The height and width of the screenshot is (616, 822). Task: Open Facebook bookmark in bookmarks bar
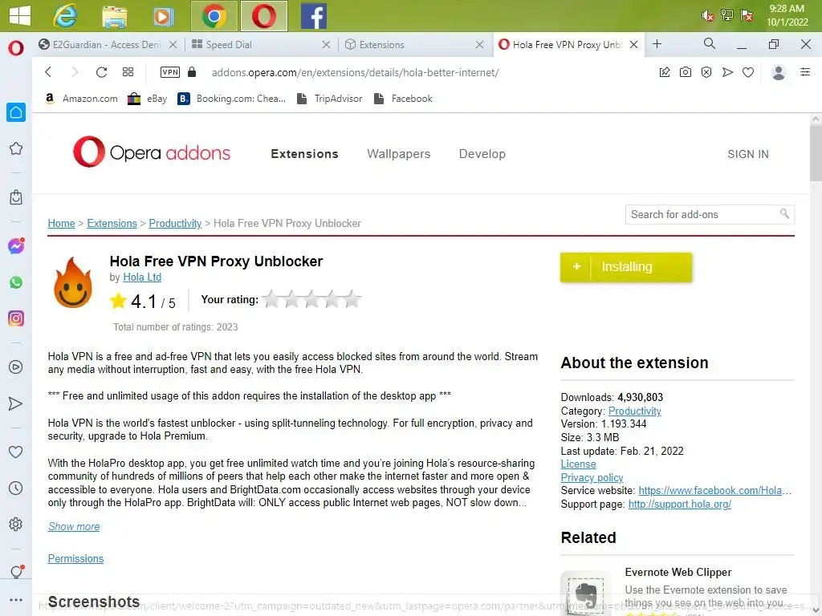click(403, 99)
